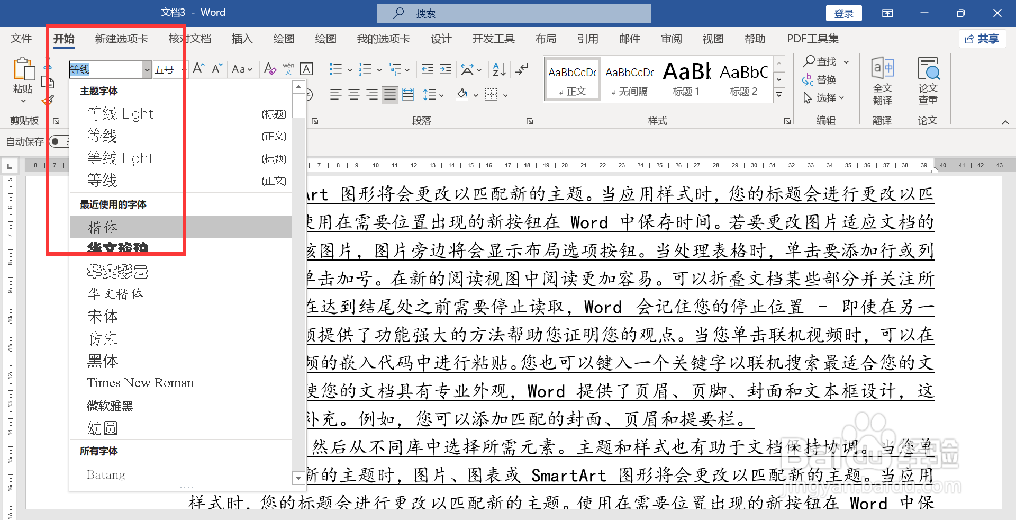The height and width of the screenshot is (520, 1016).
Task: Switch to the 审阅 tab
Action: pyautogui.click(x=671, y=39)
